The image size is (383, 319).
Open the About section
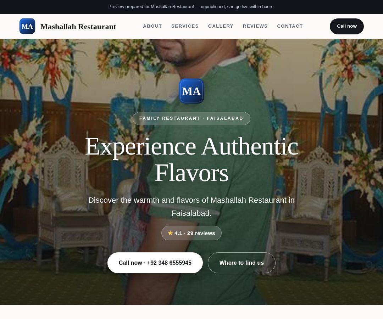[152, 26]
